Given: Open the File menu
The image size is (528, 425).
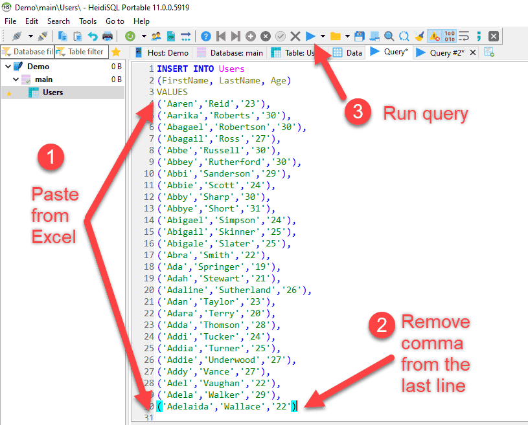Looking at the screenshot, I should (10, 21).
